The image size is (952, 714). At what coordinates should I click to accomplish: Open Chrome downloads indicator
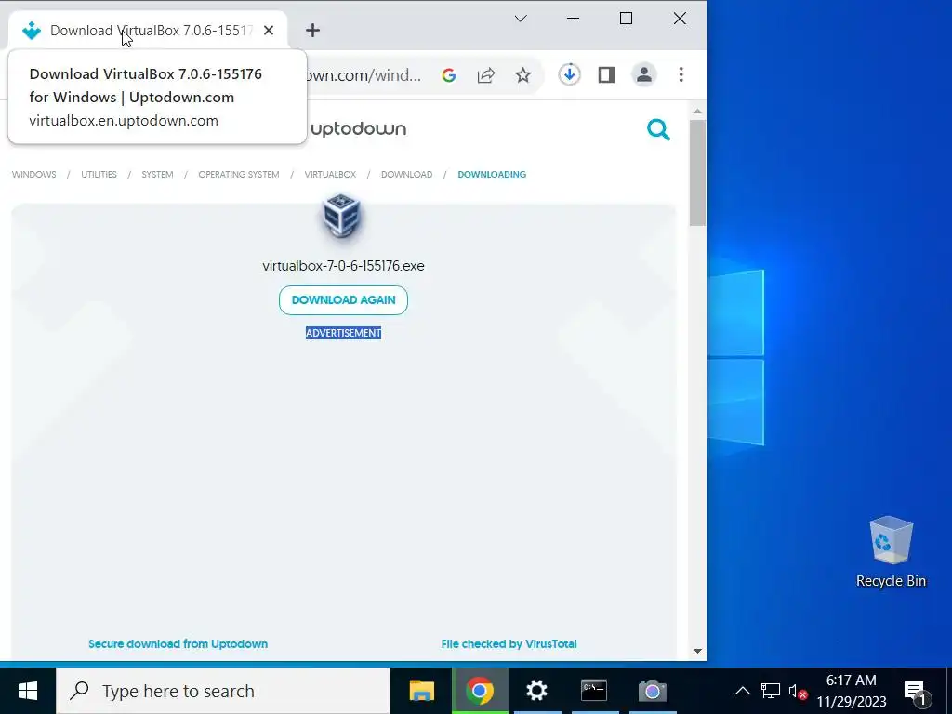point(569,74)
